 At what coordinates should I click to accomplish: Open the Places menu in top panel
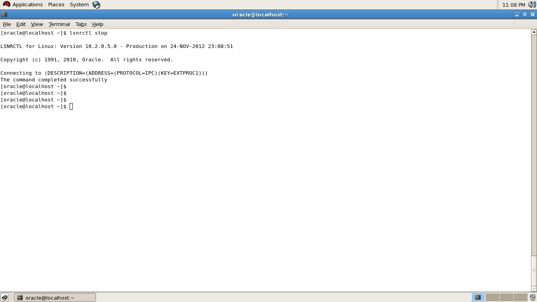click(56, 5)
